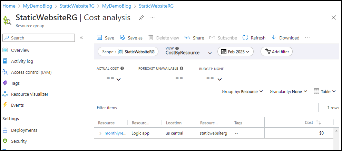Screen dimensions: 342x151
Task: Click the Events lightning icon
Action: tap(5, 105)
